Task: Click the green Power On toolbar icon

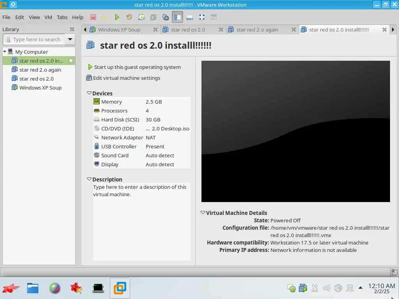Action: [117, 17]
